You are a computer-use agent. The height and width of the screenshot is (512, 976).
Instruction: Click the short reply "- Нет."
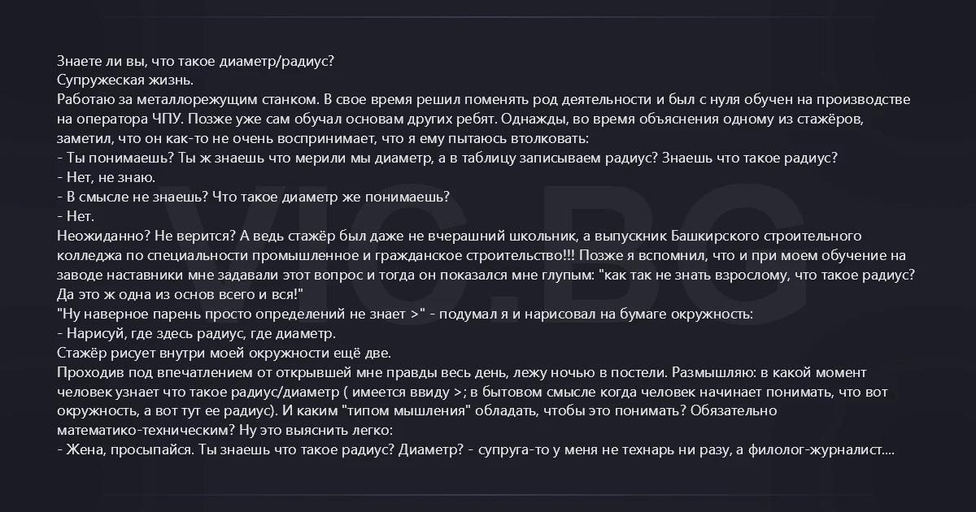pos(76,217)
